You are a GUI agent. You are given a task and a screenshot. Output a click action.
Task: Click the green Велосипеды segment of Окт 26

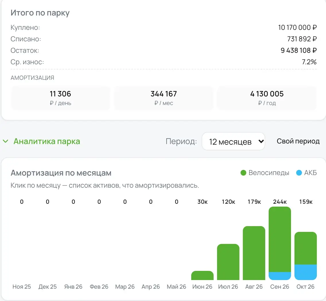[x=306, y=248]
